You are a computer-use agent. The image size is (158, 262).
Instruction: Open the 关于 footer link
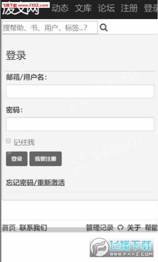[x=134, y=228]
